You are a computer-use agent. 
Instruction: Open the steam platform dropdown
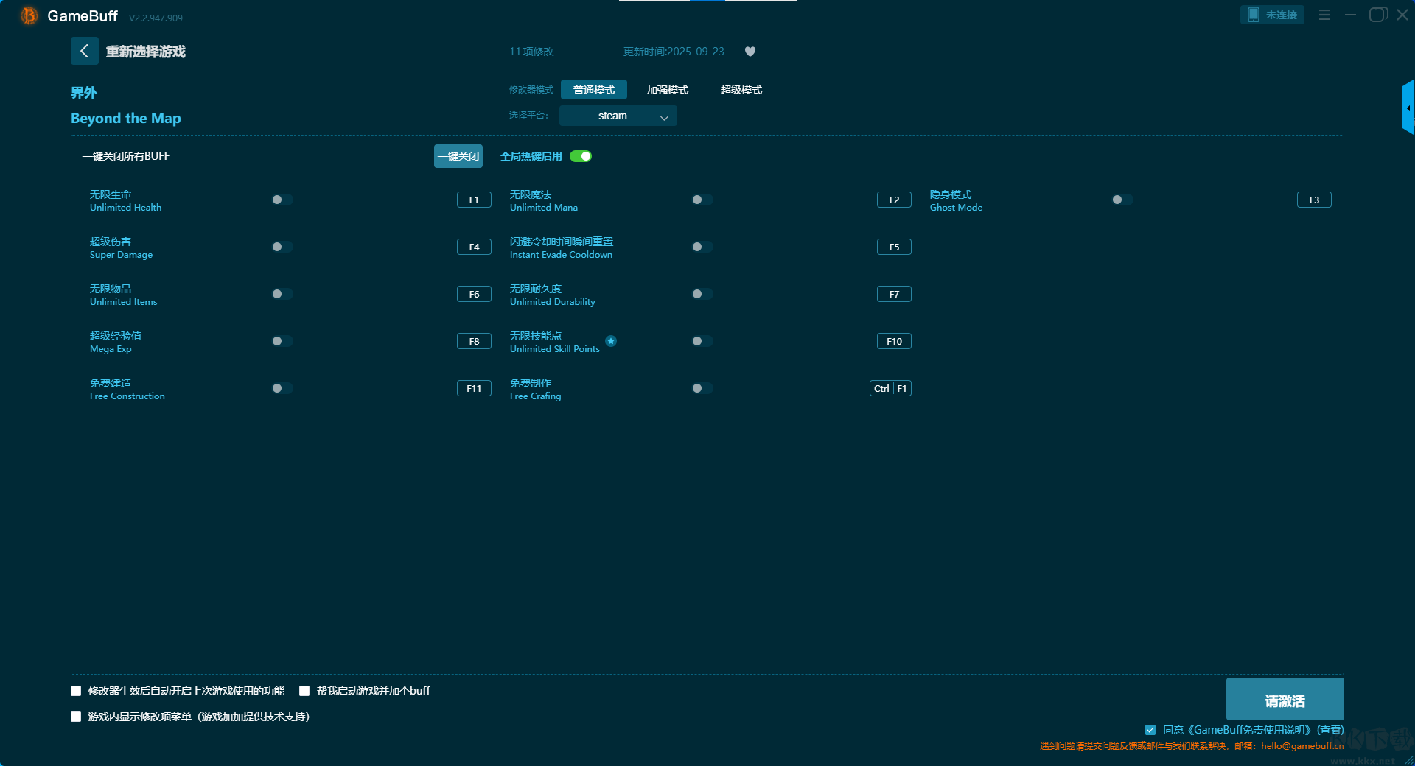click(618, 116)
